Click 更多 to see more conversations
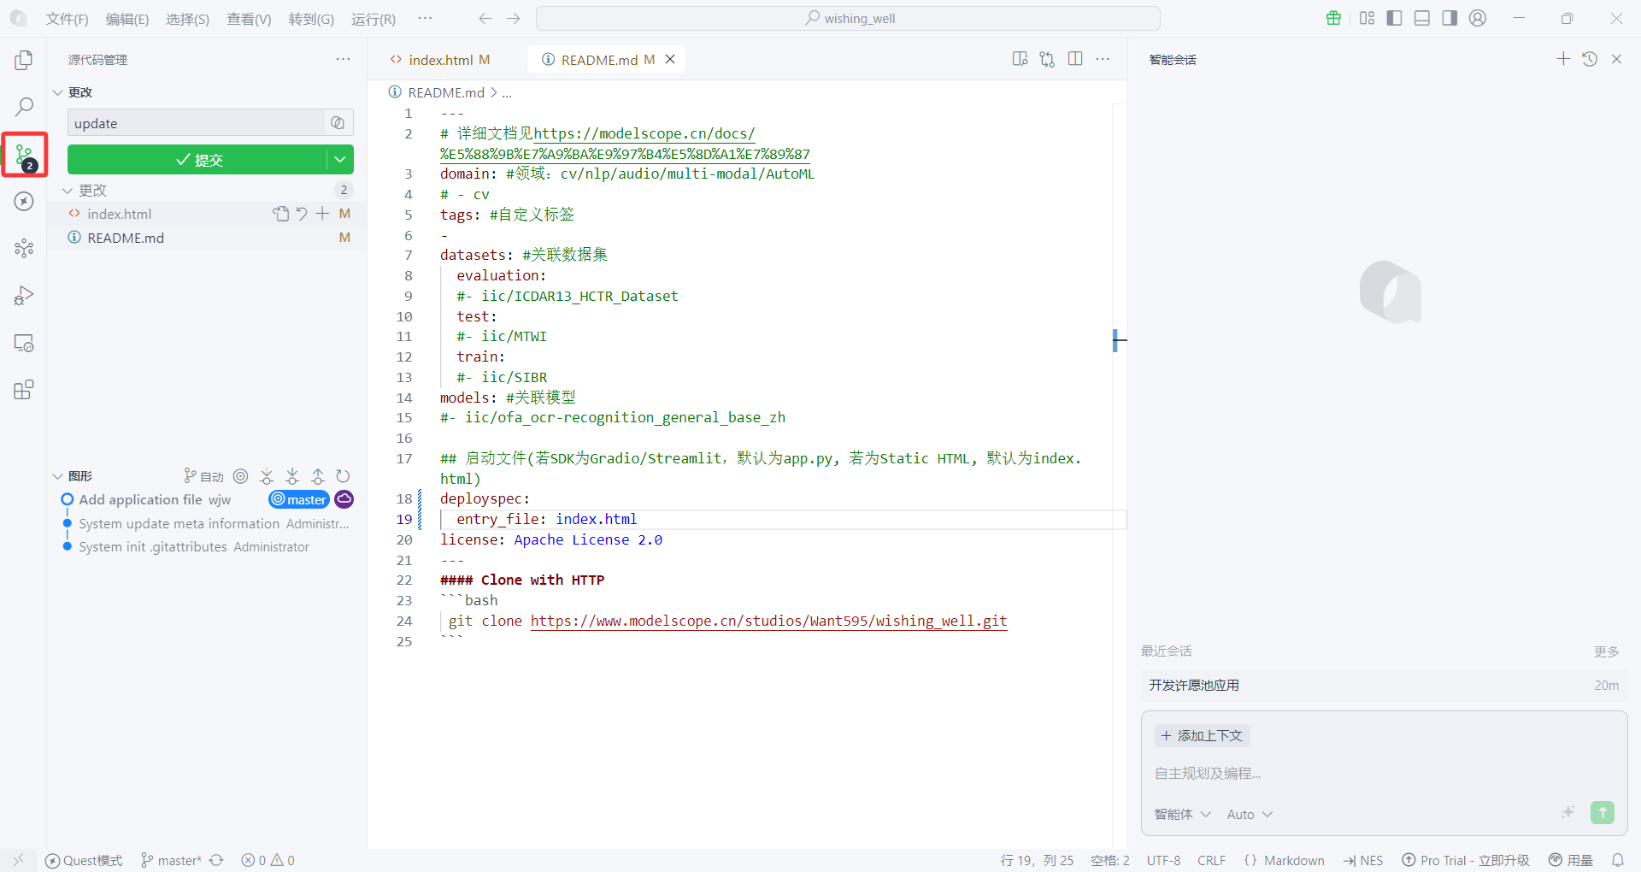 (x=1606, y=651)
